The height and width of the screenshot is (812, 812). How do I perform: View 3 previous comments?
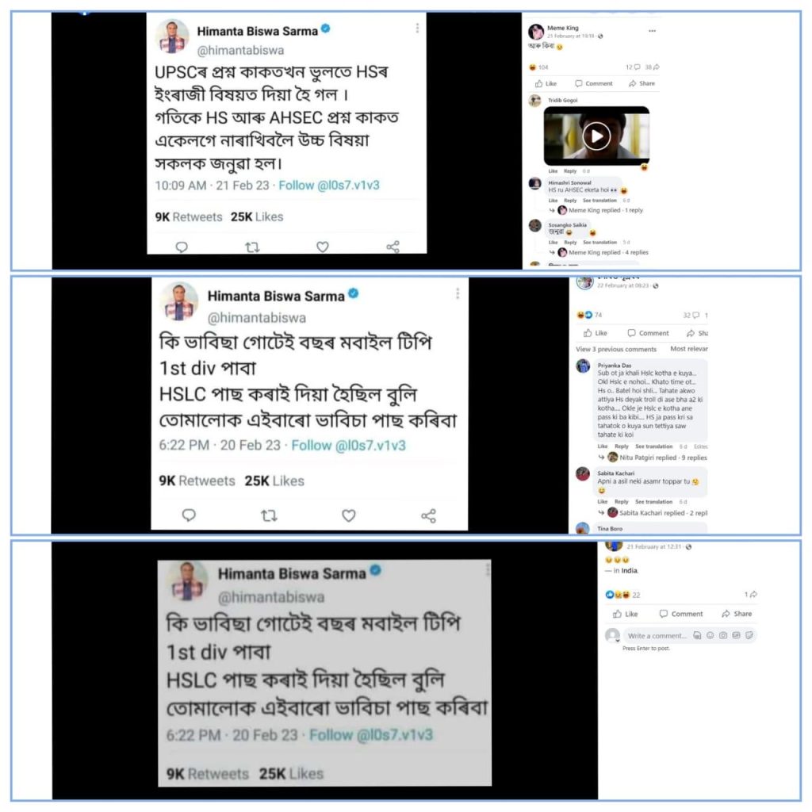(616, 349)
